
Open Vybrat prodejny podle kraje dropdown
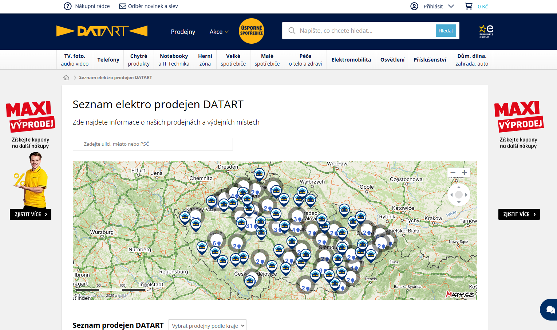coord(208,326)
